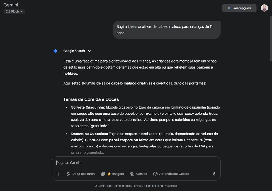This screenshot has width=272, height=191.
Task: Enable the Canvas workspace mode
Action: pos(138,174)
